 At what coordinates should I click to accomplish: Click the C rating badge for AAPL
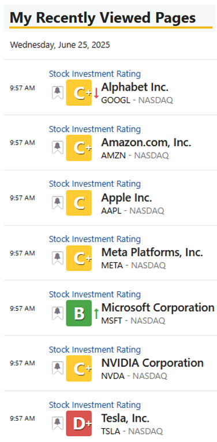click(79, 203)
